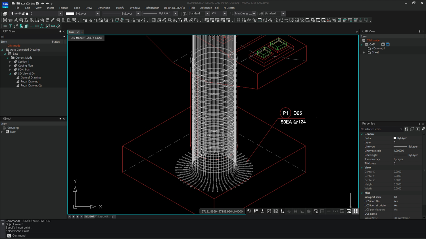
Task: Open a new drawing tab with the plus button
Action: [82, 32]
